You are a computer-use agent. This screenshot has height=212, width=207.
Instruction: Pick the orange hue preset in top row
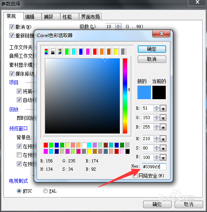(x=102, y=52)
